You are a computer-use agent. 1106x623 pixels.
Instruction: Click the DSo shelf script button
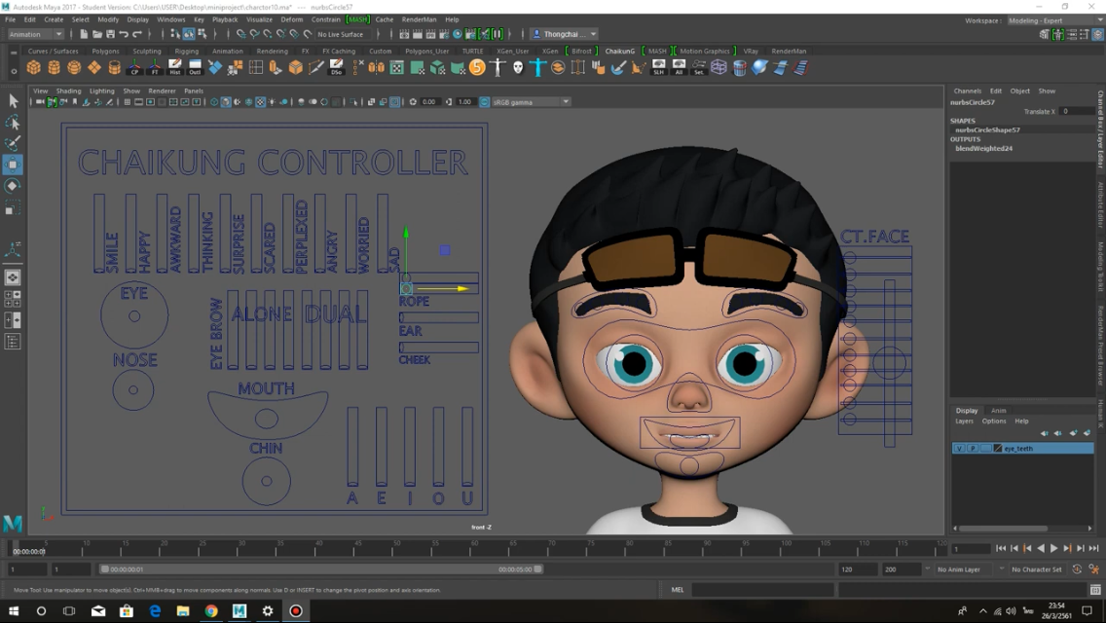(337, 68)
